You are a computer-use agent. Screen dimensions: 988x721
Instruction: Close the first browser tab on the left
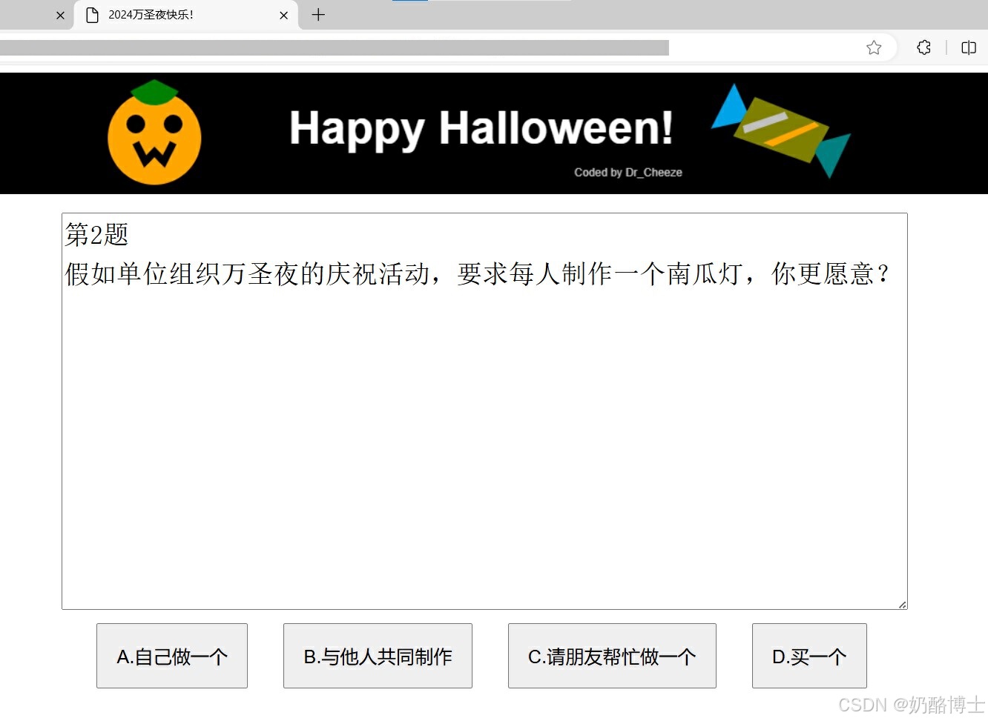60,15
